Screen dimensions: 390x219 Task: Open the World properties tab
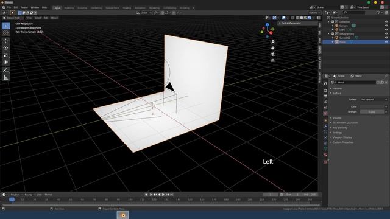pyautogui.click(x=325, y=113)
